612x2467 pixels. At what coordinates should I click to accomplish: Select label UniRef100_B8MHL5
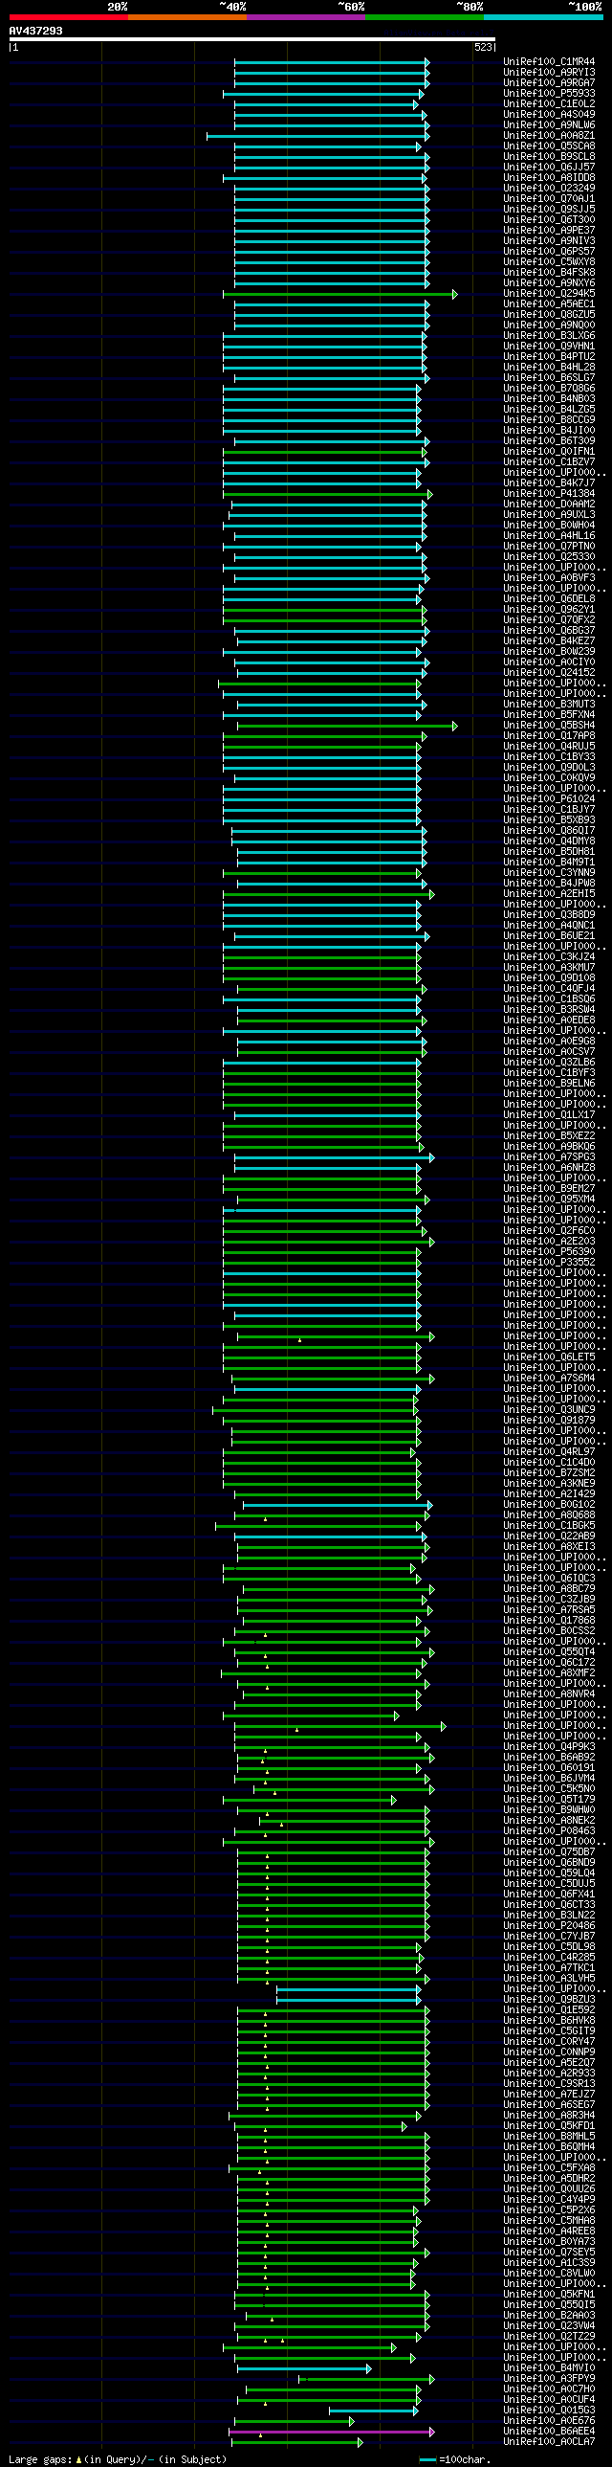tap(549, 2138)
